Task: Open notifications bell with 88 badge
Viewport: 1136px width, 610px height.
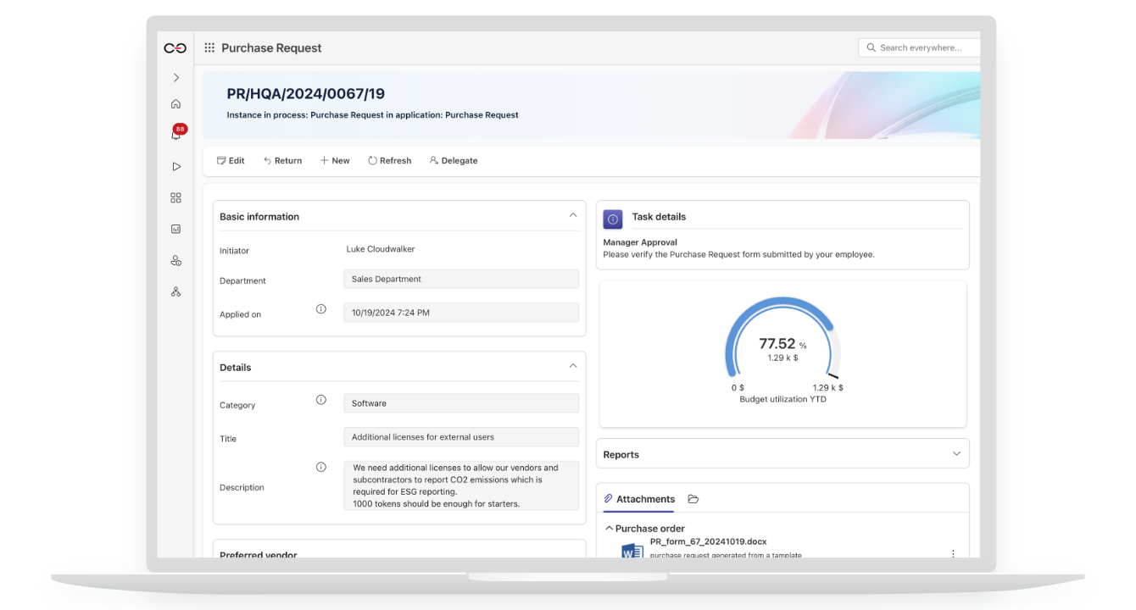Action: [175, 135]
